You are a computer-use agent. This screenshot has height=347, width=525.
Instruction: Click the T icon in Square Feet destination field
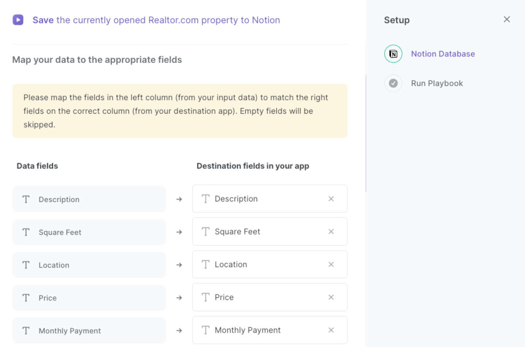[x=205, y=232]
